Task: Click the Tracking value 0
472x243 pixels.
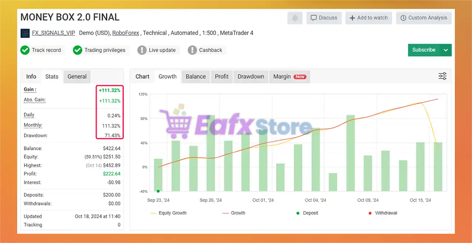Action: [119, 225]
